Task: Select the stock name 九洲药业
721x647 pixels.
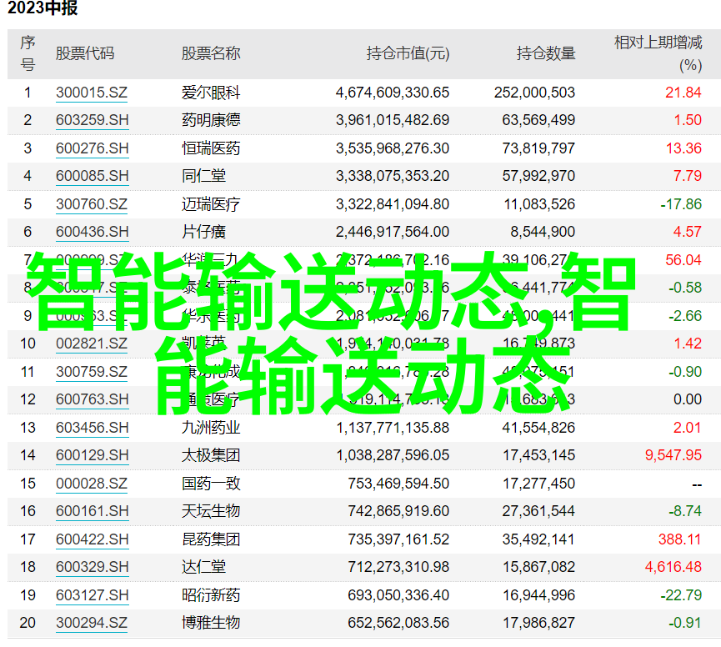Action: pos(211,428)
